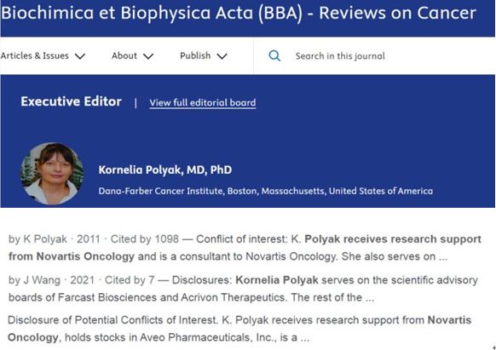Open View full editorial board link
The height and width of the screenshot is (350, 496).
click(203, 103)
